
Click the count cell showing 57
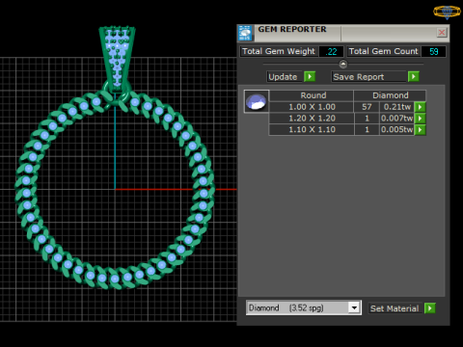tap(367, 107)
